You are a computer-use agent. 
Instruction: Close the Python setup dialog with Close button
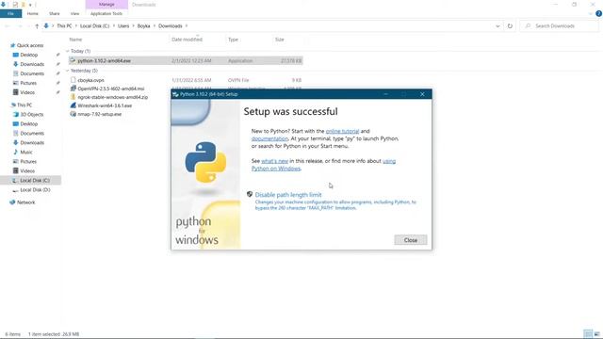click(x=411, y=240)
